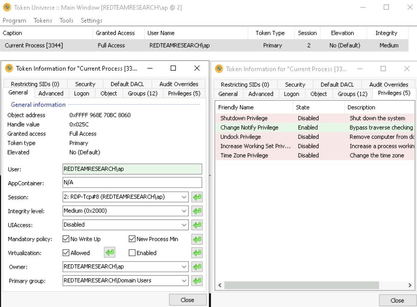Open Audit Overrides tab in left window

[179, 84]
